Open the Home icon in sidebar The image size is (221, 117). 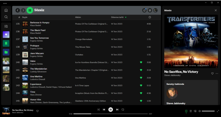pyautogui.click(x=6, y=10)
